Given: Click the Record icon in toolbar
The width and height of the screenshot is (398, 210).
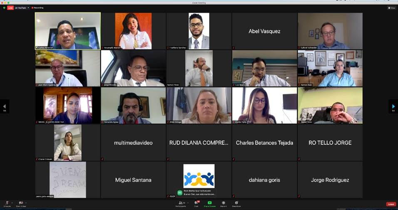Looking at the screenshot, I should (224, 203).
